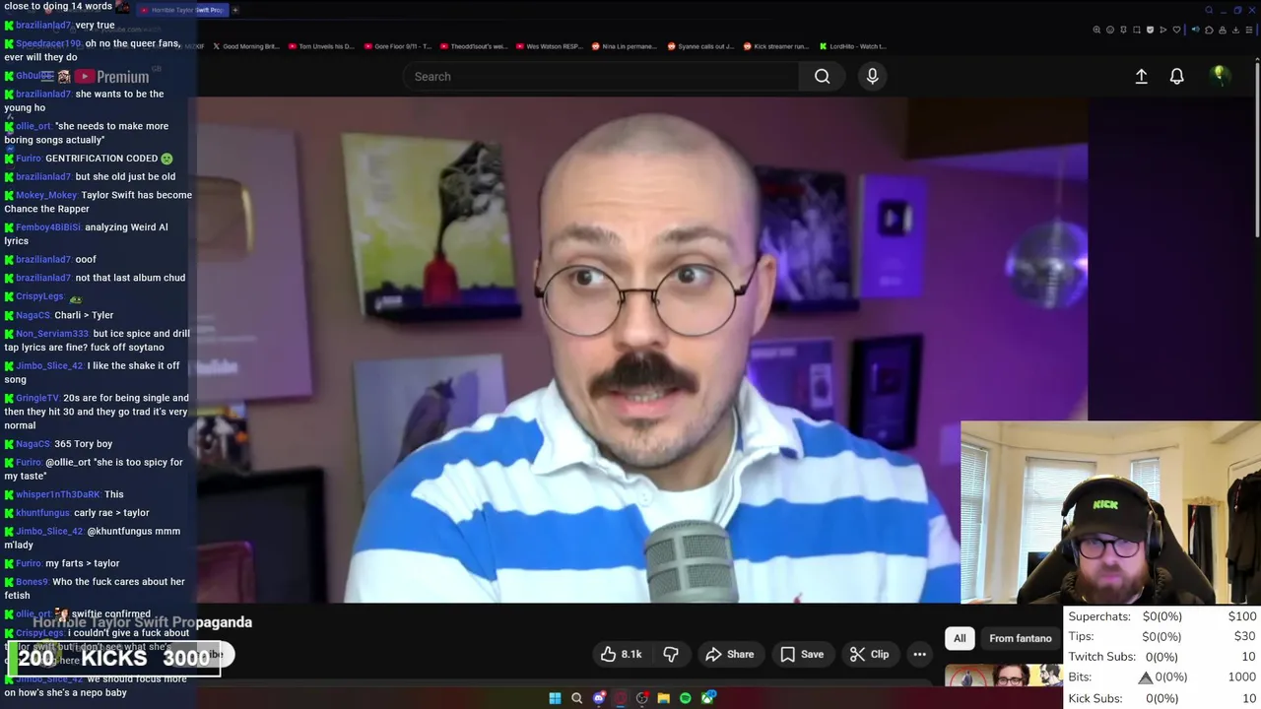Mute the tab using the speaker icon
Screen dimensions: 1261x709
pyautogui.click(x=1196, y=30)
